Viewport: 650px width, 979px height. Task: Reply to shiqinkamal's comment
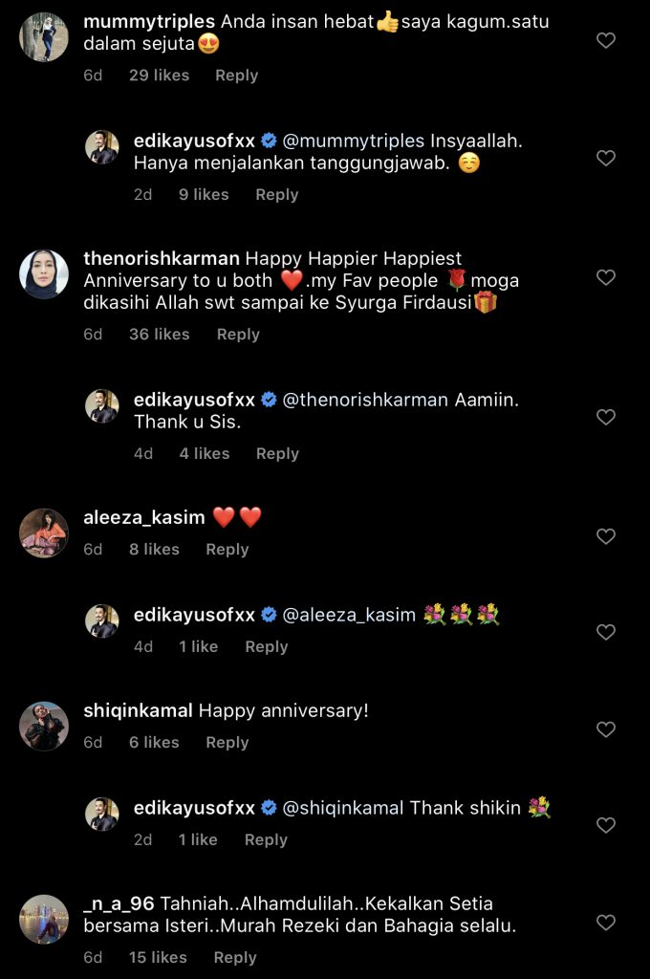pyautogui.click(x=227, y=743)
